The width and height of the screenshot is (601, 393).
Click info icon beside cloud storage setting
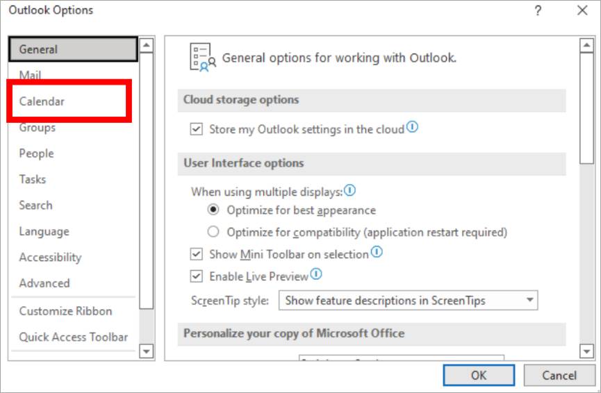(413, 128)
